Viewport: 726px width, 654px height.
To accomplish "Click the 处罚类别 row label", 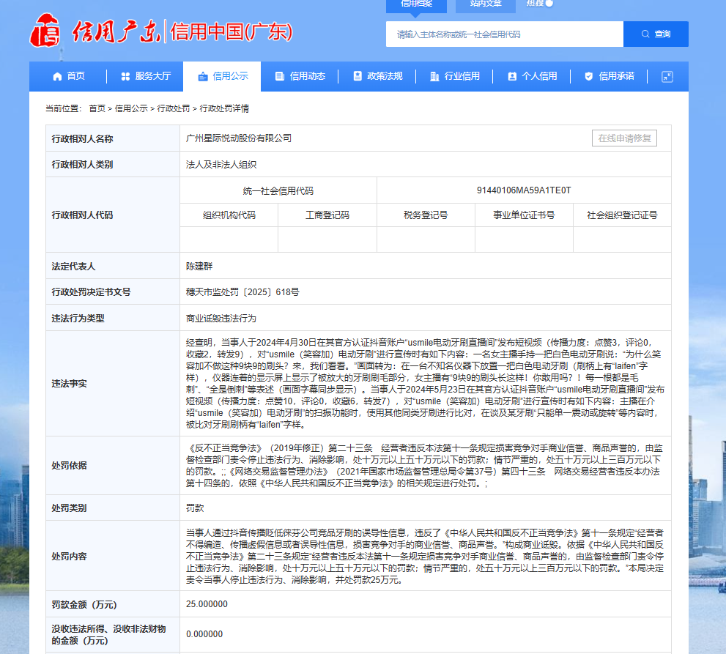I will [69, 508].
